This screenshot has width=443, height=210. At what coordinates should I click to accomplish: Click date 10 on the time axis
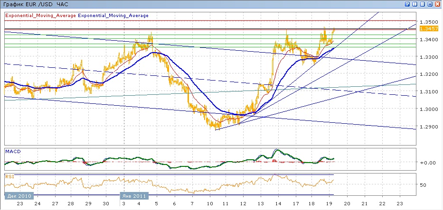pos(209,204)
